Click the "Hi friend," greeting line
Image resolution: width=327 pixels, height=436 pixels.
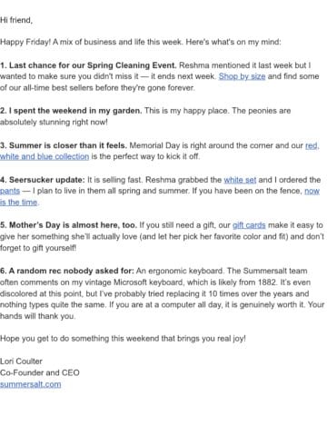tap(16, 20)
